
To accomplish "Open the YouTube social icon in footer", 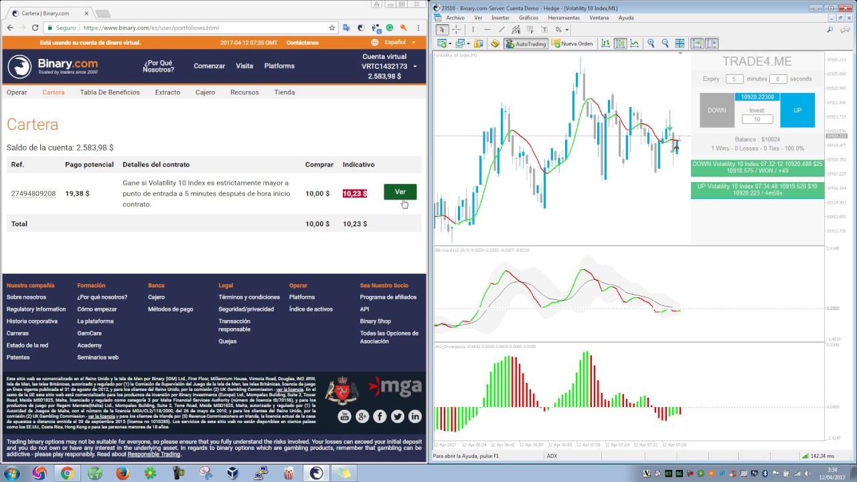I will pos(344,416).
